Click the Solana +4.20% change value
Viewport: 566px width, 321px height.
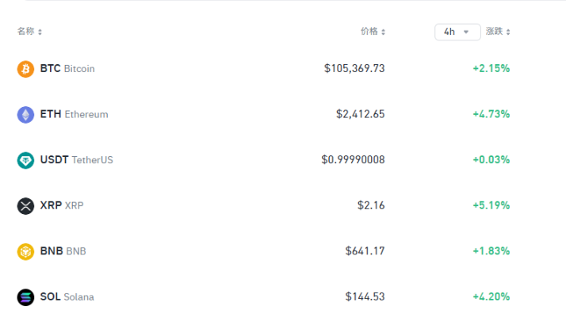[x=491, y=296]
